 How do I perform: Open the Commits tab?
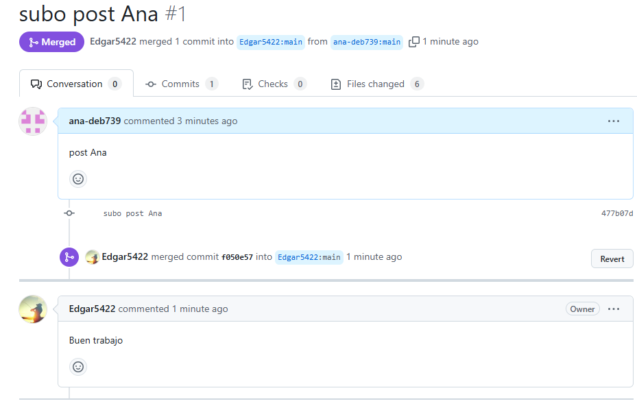tap(181, 84)
